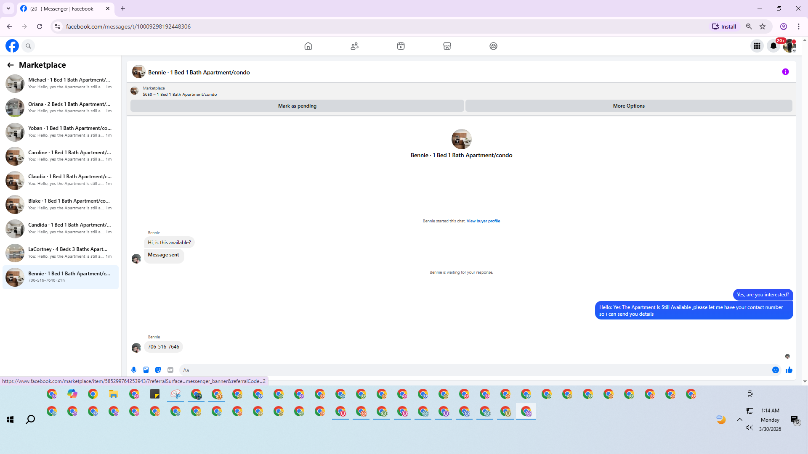Image resolution: width=808 pixels, height=454 pixels.
Task: Open Candida's conversation
Action: pyautogui.click(x=61, y=228)
